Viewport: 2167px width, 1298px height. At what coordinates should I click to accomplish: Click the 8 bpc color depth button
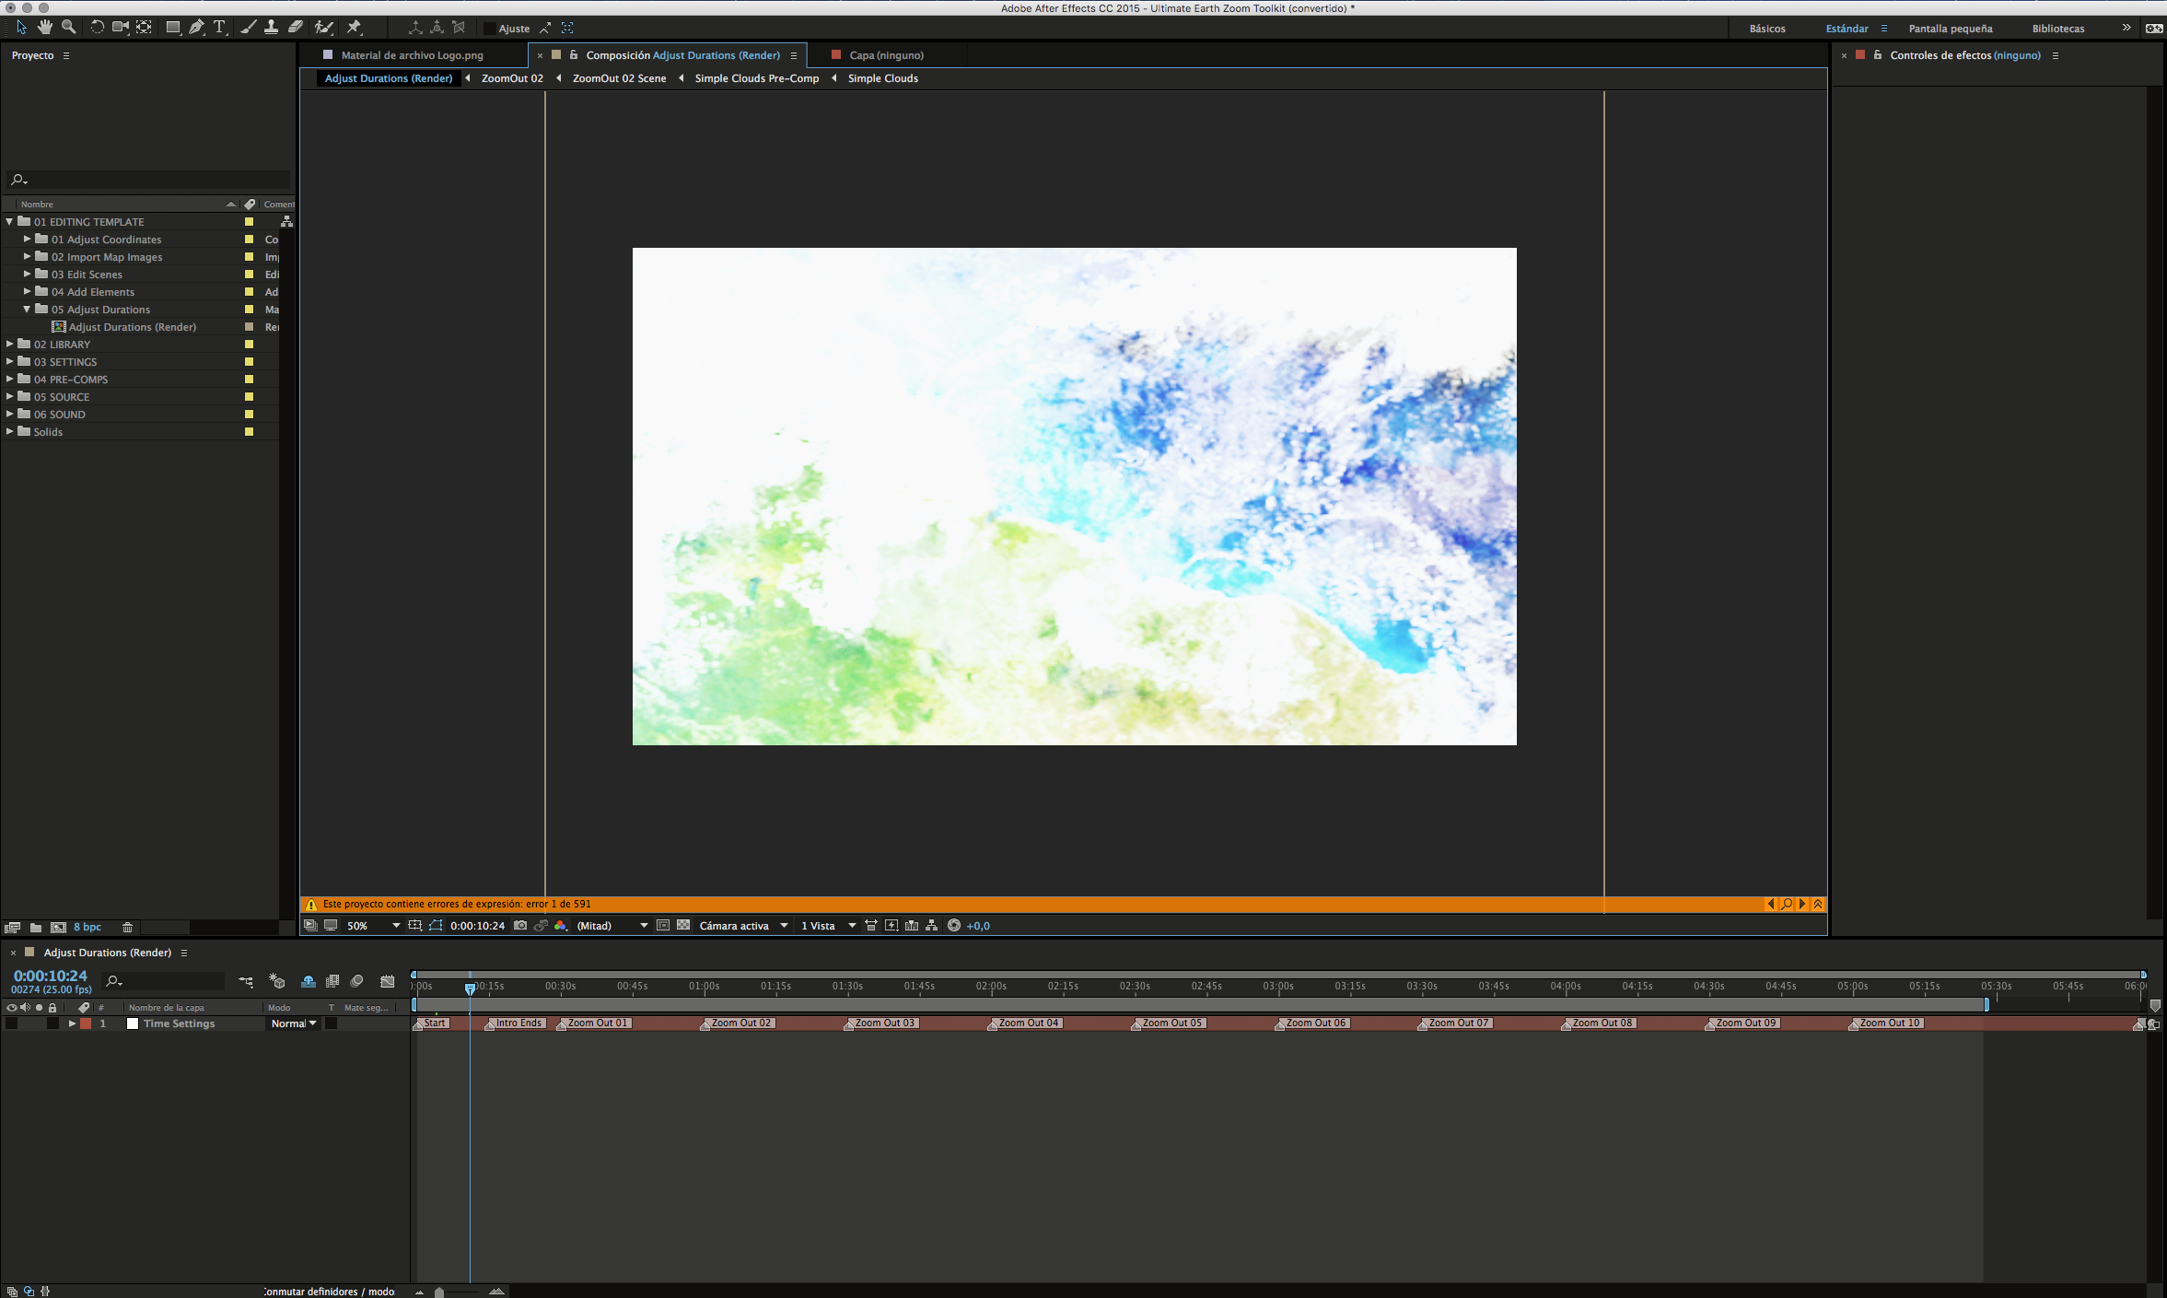(87, 927)
